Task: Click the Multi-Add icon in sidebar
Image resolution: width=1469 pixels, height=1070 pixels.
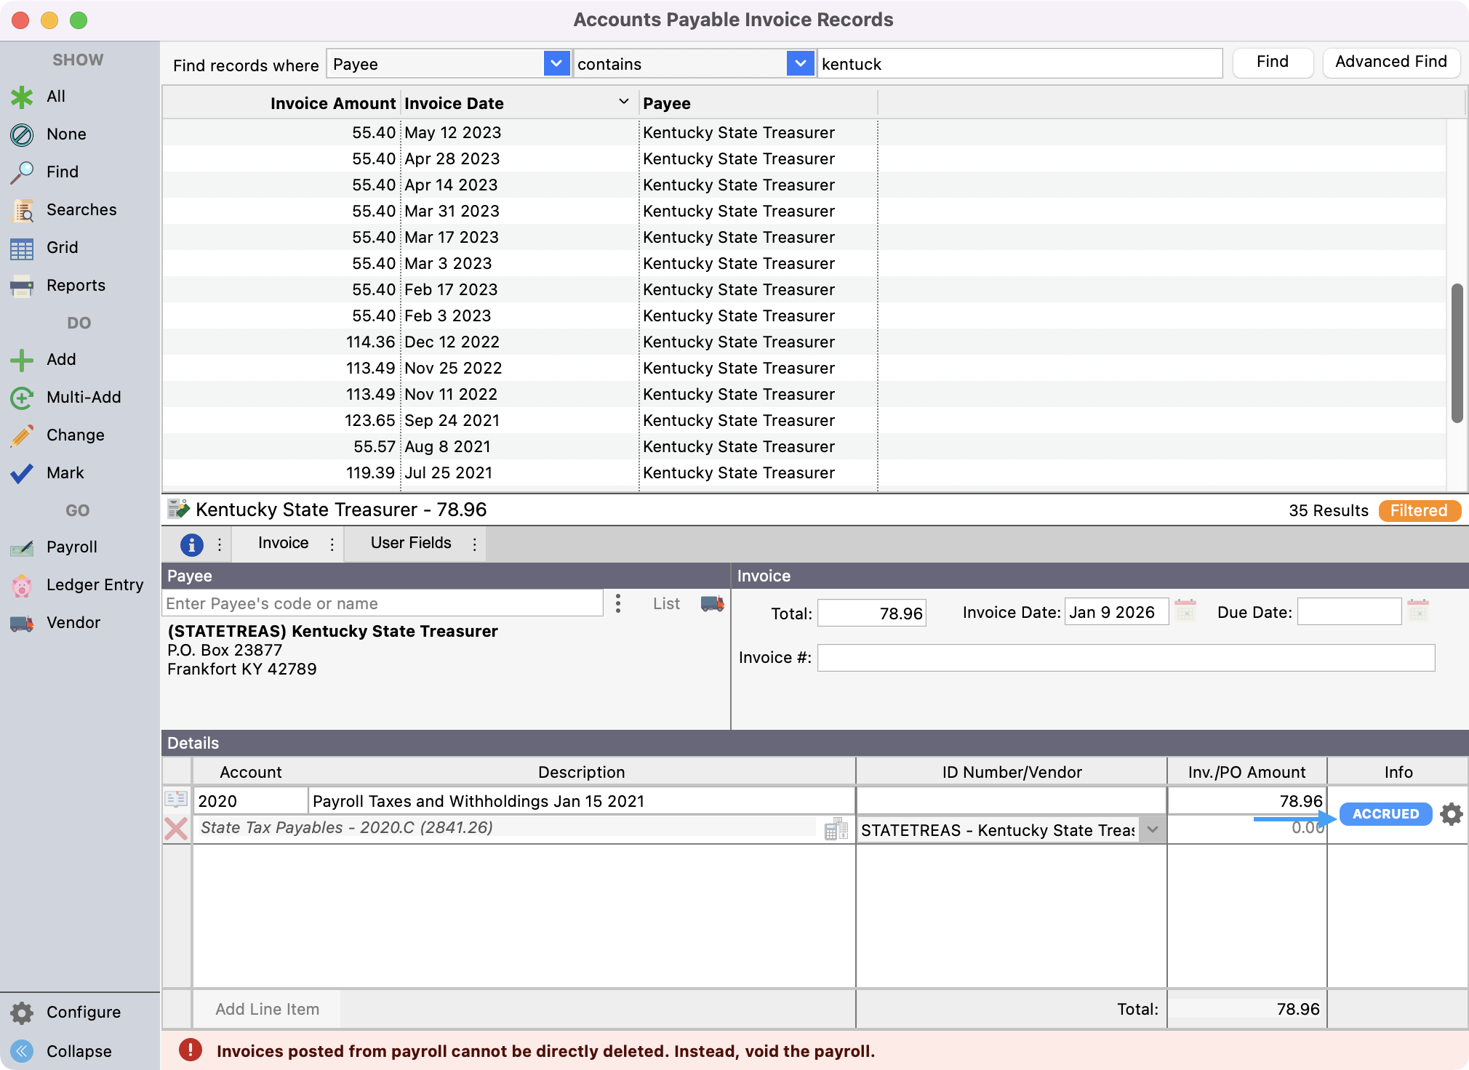Action: click(22, 398)
